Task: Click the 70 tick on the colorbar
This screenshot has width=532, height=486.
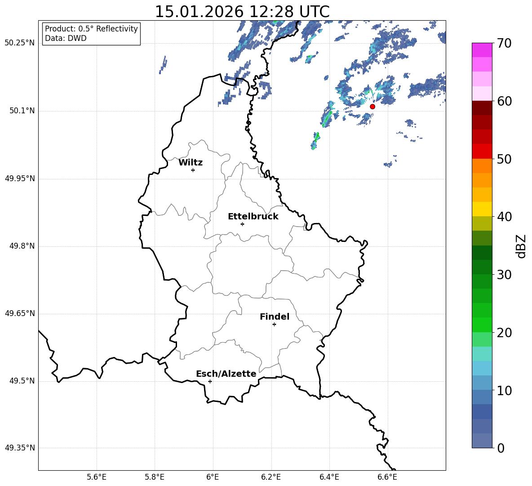Action: 504,43
